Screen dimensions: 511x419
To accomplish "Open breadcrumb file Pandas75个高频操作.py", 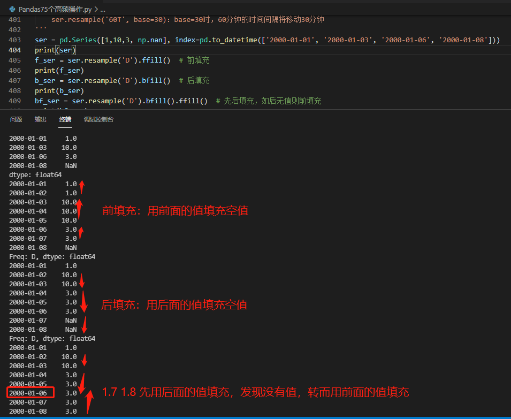I will 55,10.
